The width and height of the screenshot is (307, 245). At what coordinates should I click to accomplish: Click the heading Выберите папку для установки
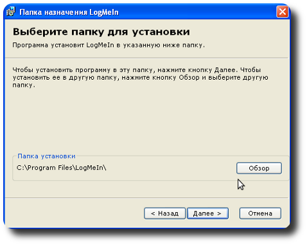coord(101,32)
